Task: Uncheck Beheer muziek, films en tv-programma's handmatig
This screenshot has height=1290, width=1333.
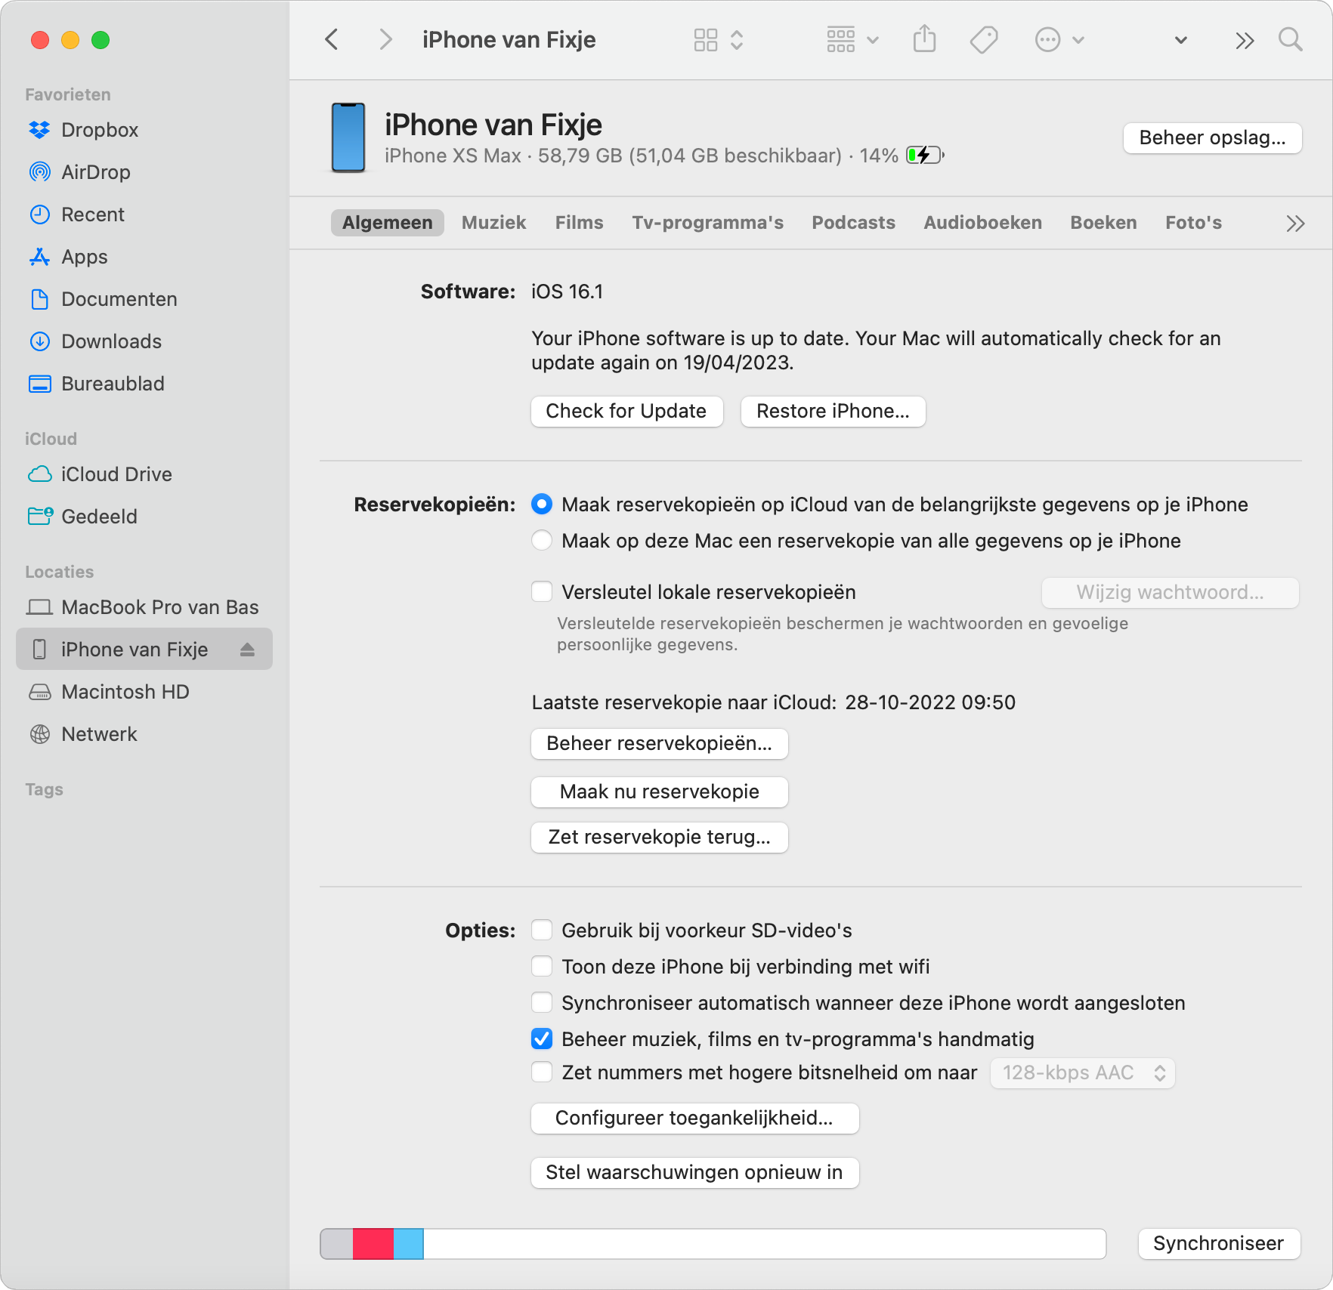Action: coord(542,1039)
